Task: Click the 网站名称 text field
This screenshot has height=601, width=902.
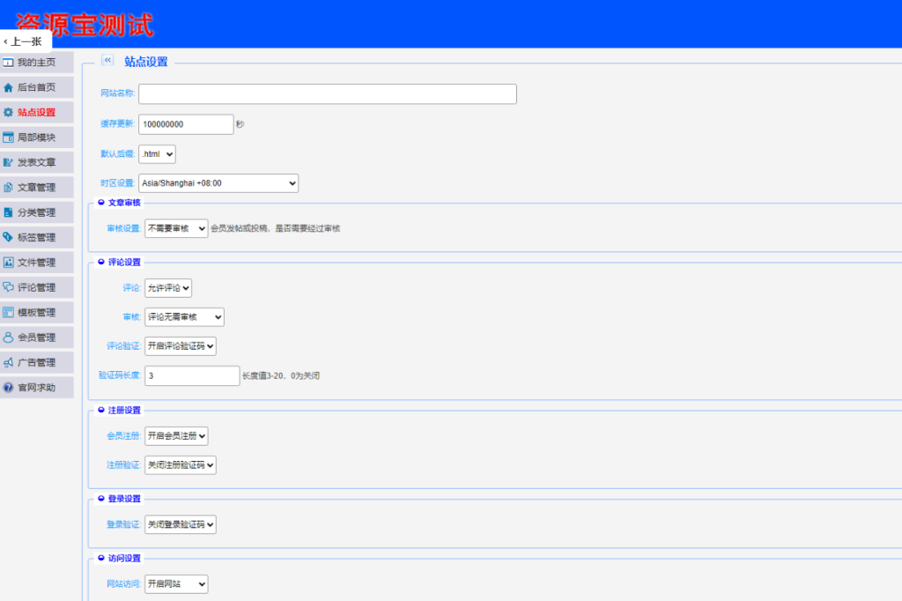Action: [x=327, y=94]
